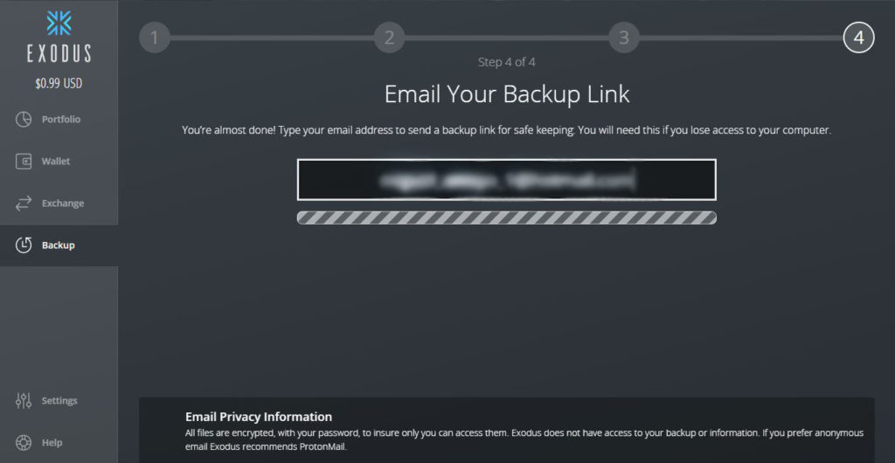Focus the email address input field

tap(506, 180)
